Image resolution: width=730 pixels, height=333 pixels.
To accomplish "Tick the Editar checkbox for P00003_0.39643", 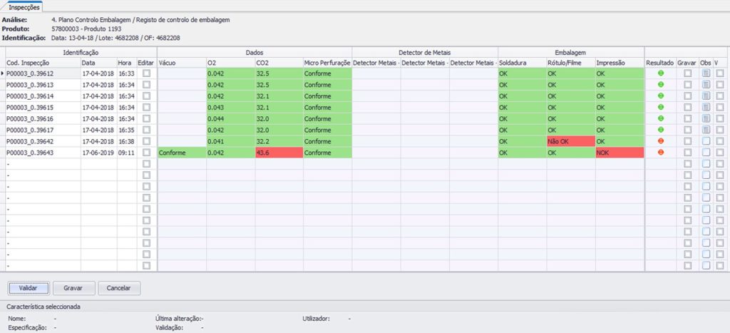I will (x=147, y=153).
